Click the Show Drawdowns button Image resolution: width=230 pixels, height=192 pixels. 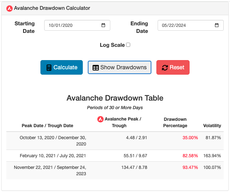click(x=119, y=67)
